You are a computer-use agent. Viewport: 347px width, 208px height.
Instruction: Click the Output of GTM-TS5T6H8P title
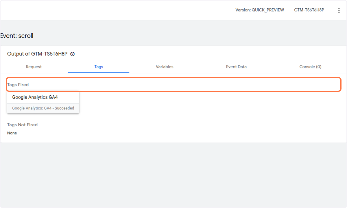[x=37, y=54]
